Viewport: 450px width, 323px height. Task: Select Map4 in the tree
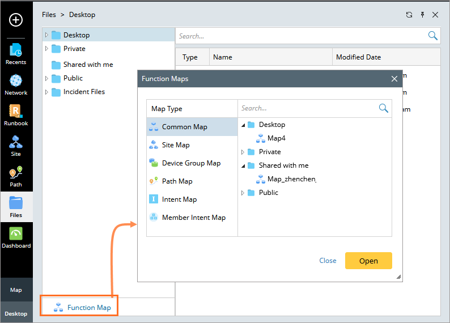pos(276,138)
